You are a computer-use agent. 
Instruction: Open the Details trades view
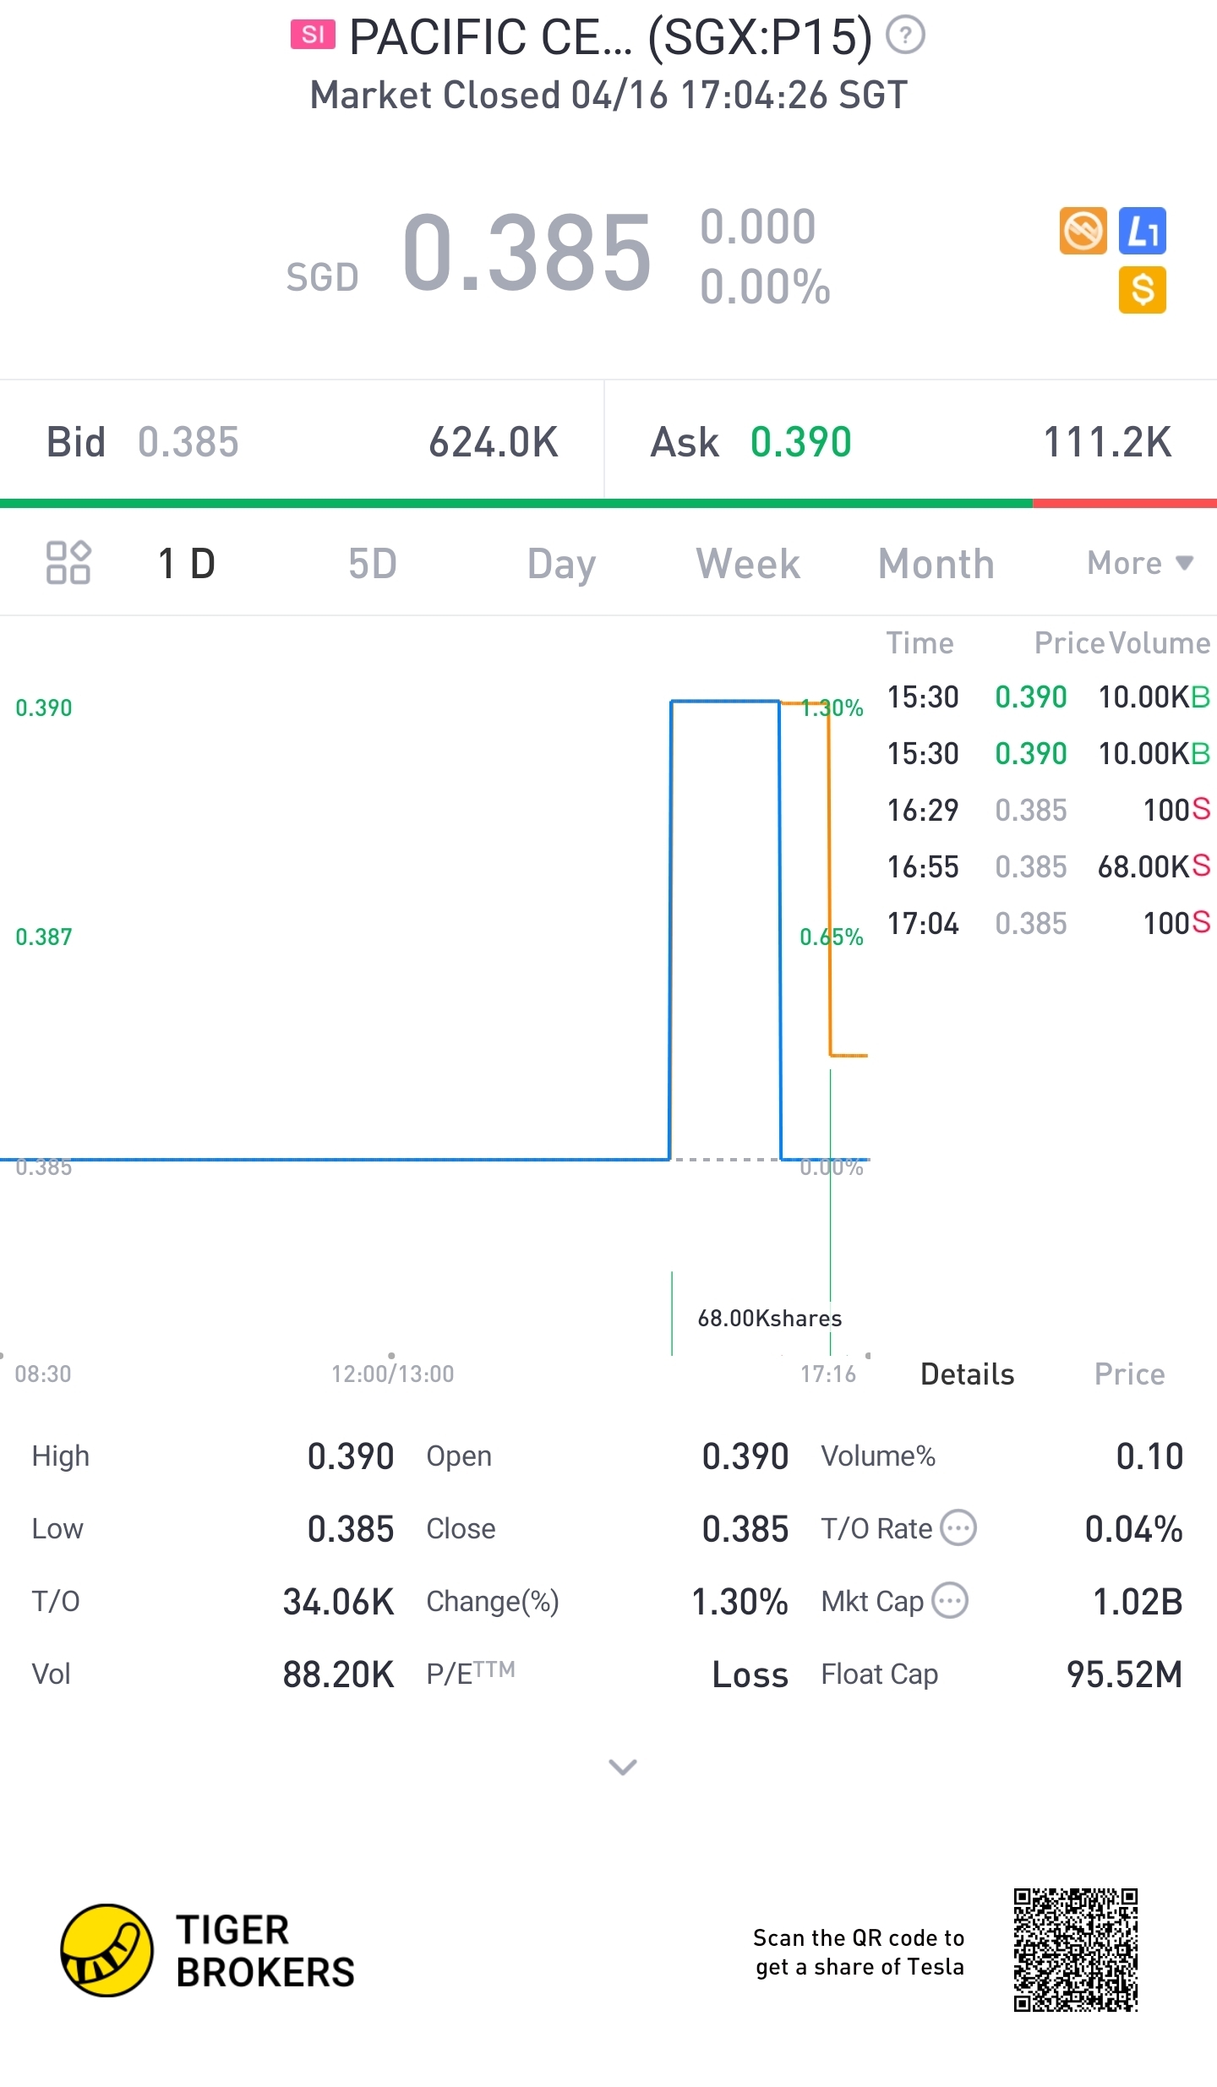(967, 1374)
